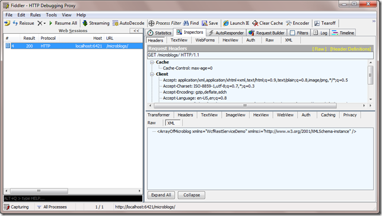Screen dimensions: 382x216
Task: Launch IE from the toolbar
Action: tap(236, 23)
